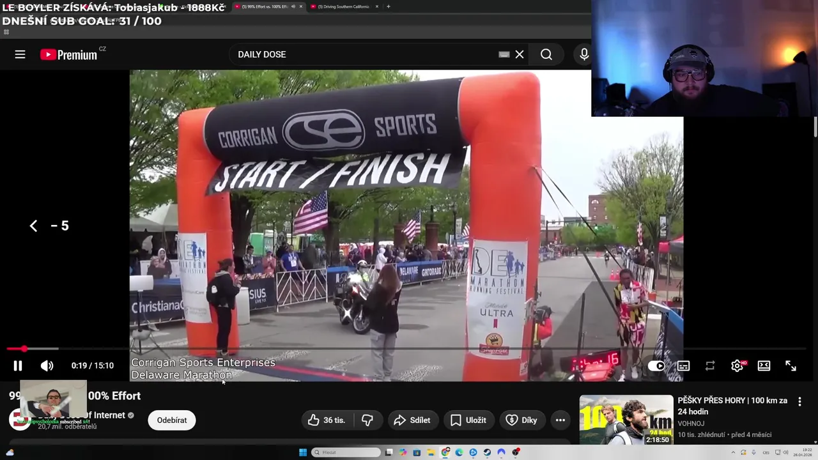Image resolution: width=818 pixels, height=460 pixels.
Task: Run the search with magnifier button
Action: [546, 54]
